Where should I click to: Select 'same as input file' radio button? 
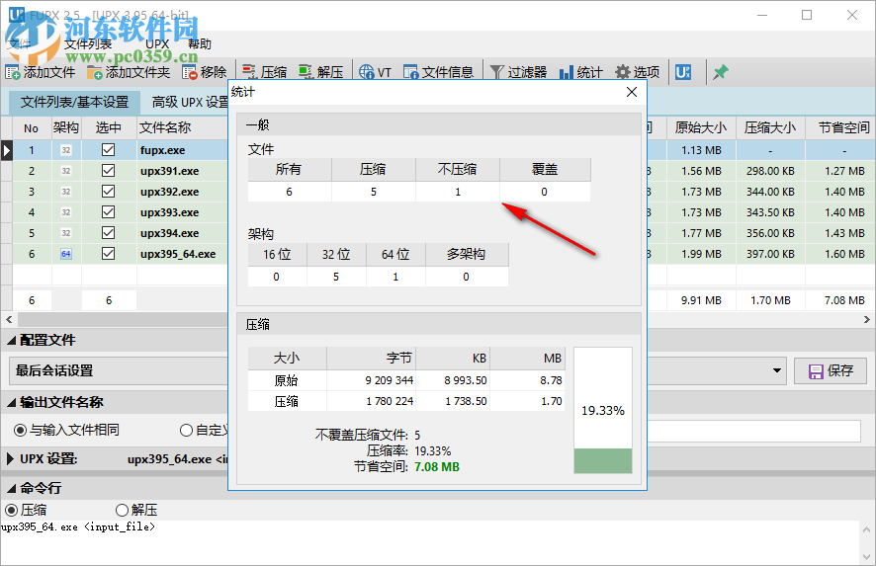(x=20, y=430)
